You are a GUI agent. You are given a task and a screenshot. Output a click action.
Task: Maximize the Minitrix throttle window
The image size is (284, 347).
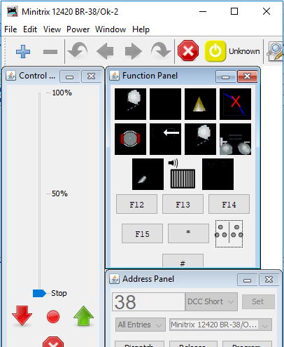(234, 11)
